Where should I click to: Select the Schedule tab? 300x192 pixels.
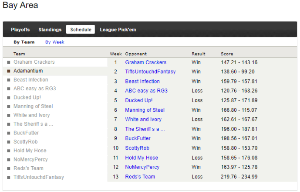click(x=81, y=30)
